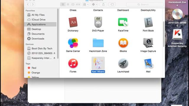The width and height of the screenshot is (189, 106).
Task: Select the Kext Wizard app icon
Action: point(98,63)
